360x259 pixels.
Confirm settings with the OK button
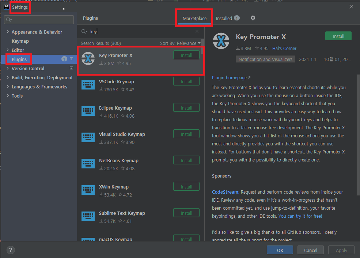[280, 250]
